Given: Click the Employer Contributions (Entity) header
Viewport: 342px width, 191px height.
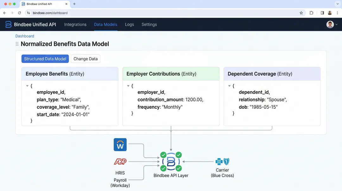Looking at the screenshot, I should [x=171, y=74].
